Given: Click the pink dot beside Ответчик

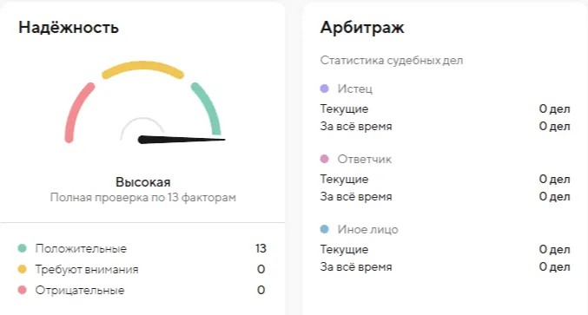Looking at the screenshot, I should click(x=324, y=159).
